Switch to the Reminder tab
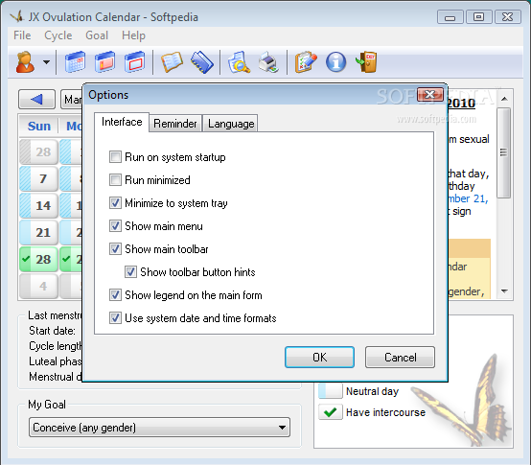Image resolution: width=531 pixels, height=465 pixels. [x=175, y=124]
